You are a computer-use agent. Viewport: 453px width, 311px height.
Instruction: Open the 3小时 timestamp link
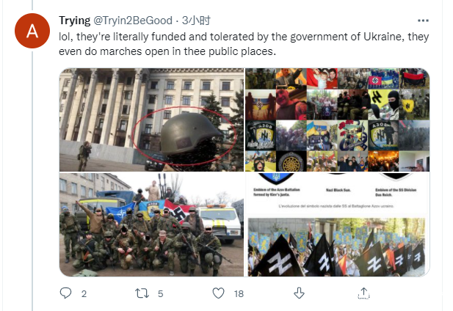pyautogui.click(x=196, y=21)
